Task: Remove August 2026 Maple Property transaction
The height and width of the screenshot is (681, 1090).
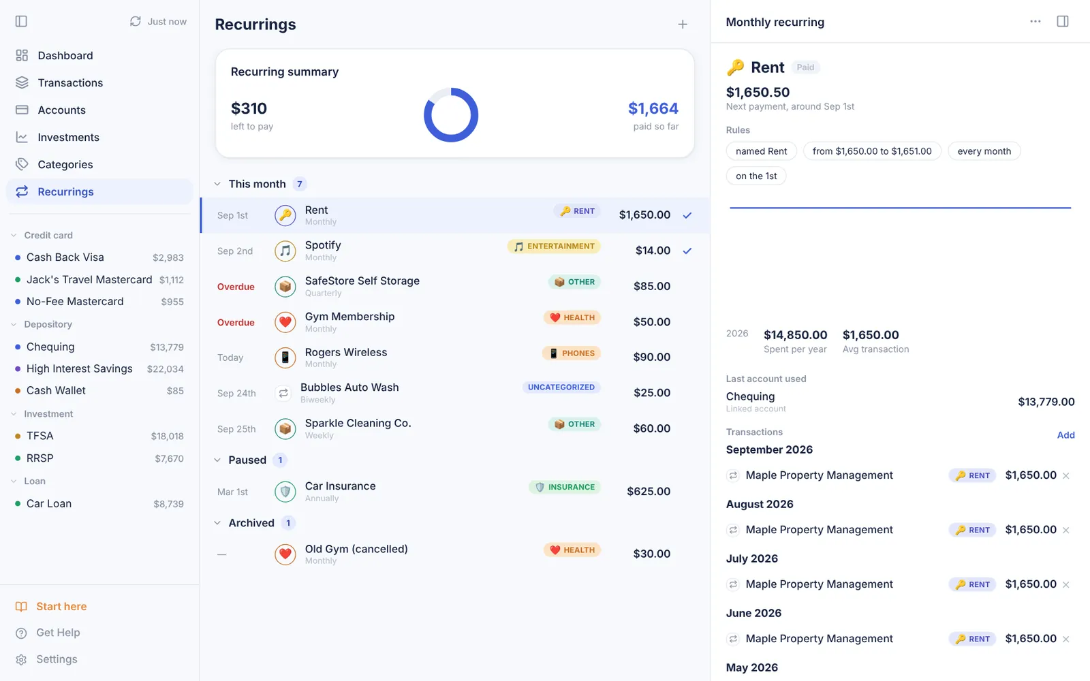Action: click(1066, 530)
